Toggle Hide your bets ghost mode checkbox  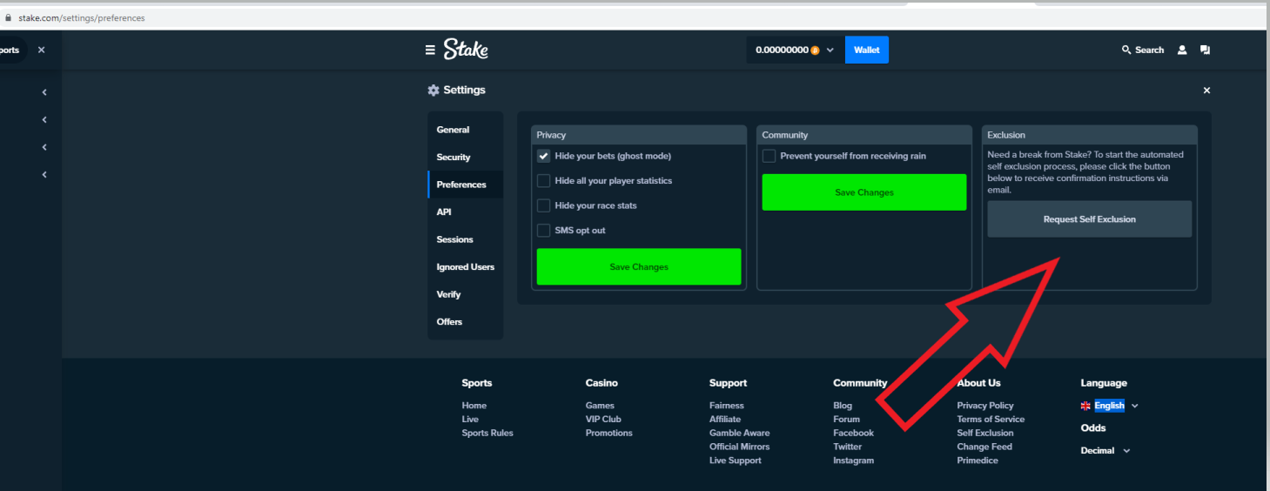(544, 157)
